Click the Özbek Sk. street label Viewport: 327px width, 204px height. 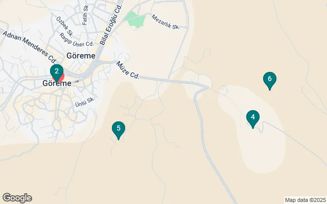(64, 27)
